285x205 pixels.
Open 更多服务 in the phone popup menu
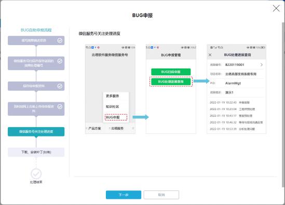[112, 96]
